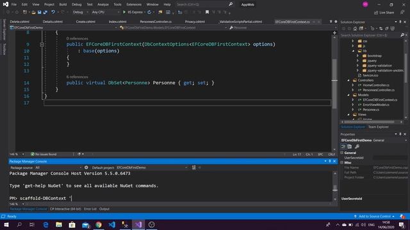
Task: Switch to Error List tab
Action: [x=90, y=209]
